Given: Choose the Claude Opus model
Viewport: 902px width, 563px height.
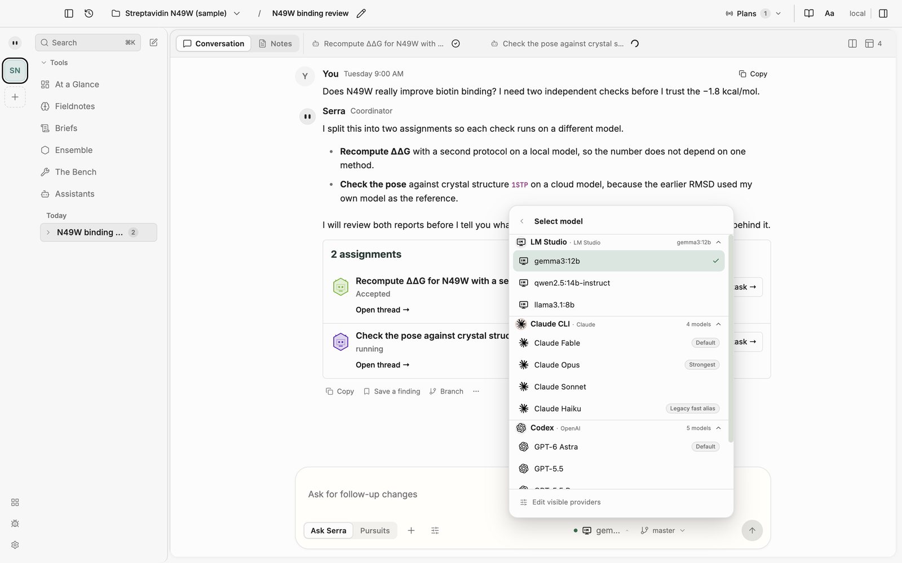Looking at the screenshot, I should pyautogui.click(x=618, y=365).
